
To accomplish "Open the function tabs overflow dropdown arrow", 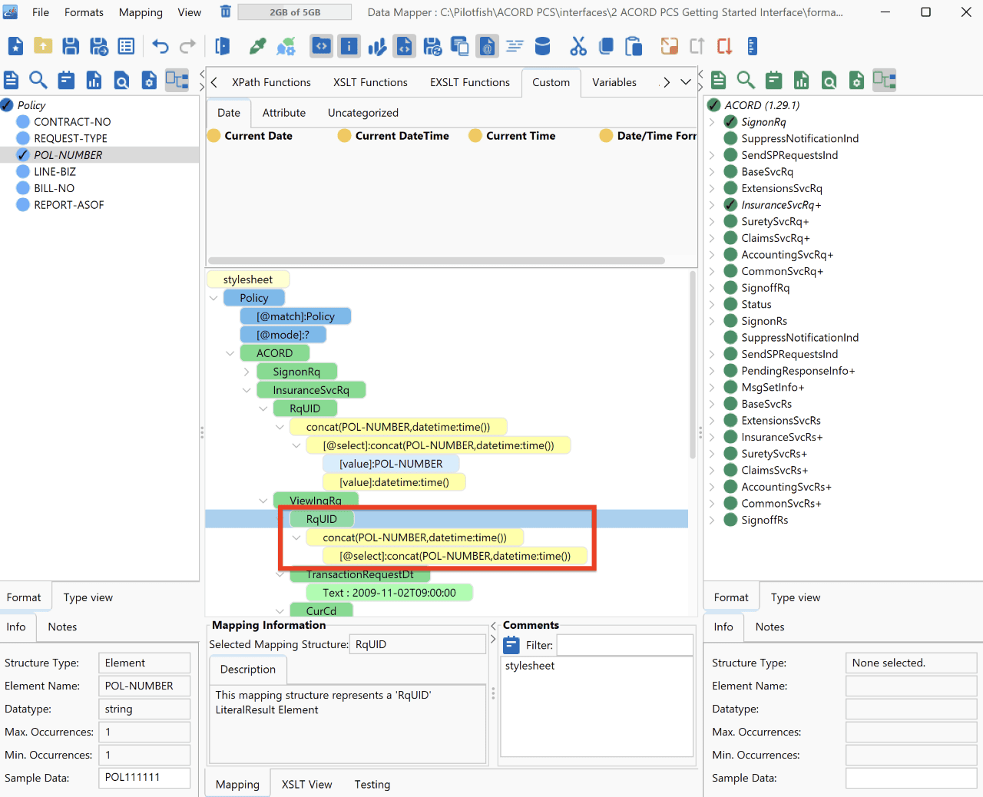I will [686, 82].
